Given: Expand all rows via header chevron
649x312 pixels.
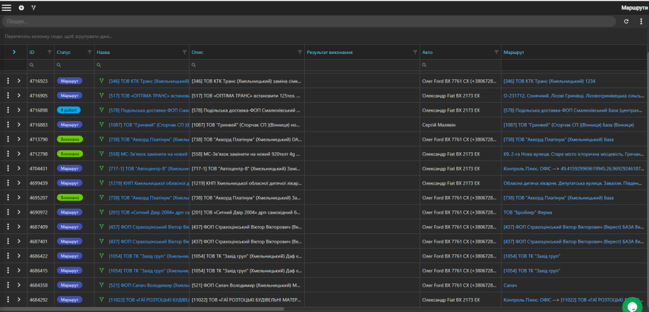Looking at the screenshot, I should [x=14, y=52].
